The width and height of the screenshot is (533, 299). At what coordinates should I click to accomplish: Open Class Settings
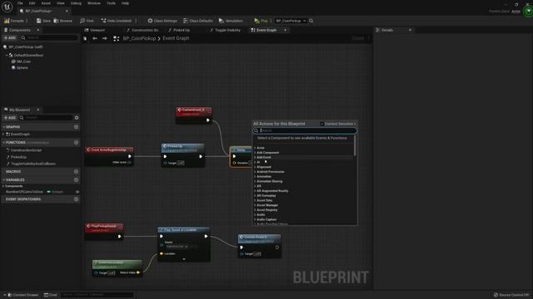162,21
